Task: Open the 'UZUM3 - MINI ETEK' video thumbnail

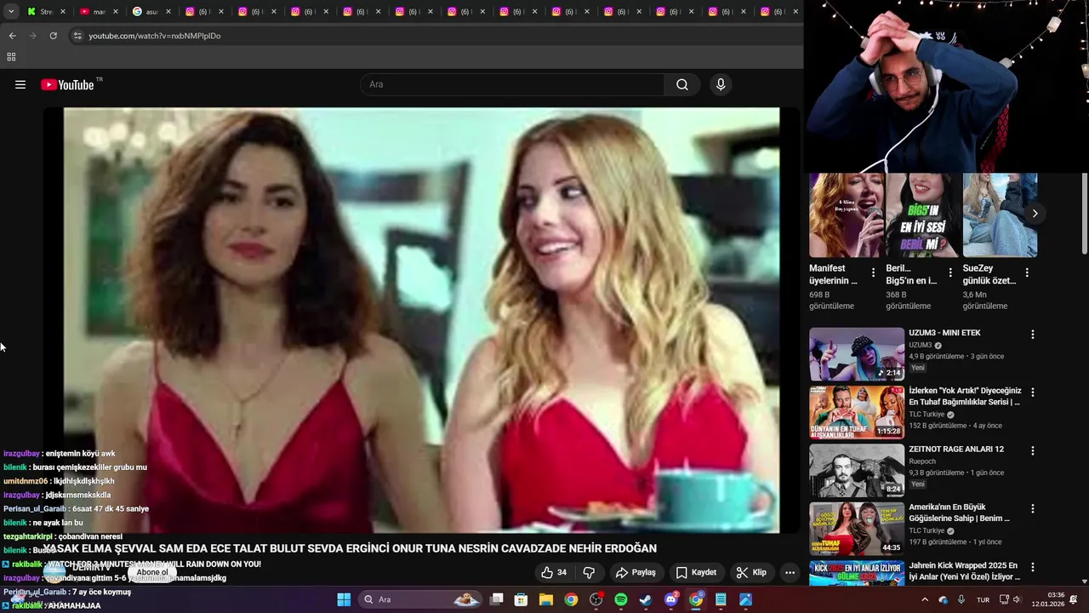Action: pyautogui.click(x=857, y=354)
